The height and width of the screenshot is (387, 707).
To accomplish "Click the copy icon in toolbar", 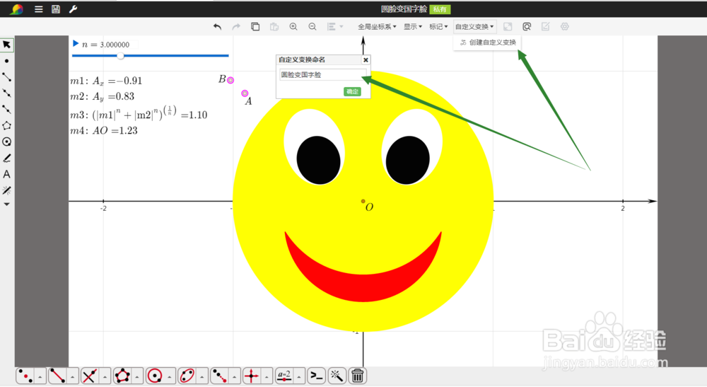I will pyautogui.click(x=255, y=27).
